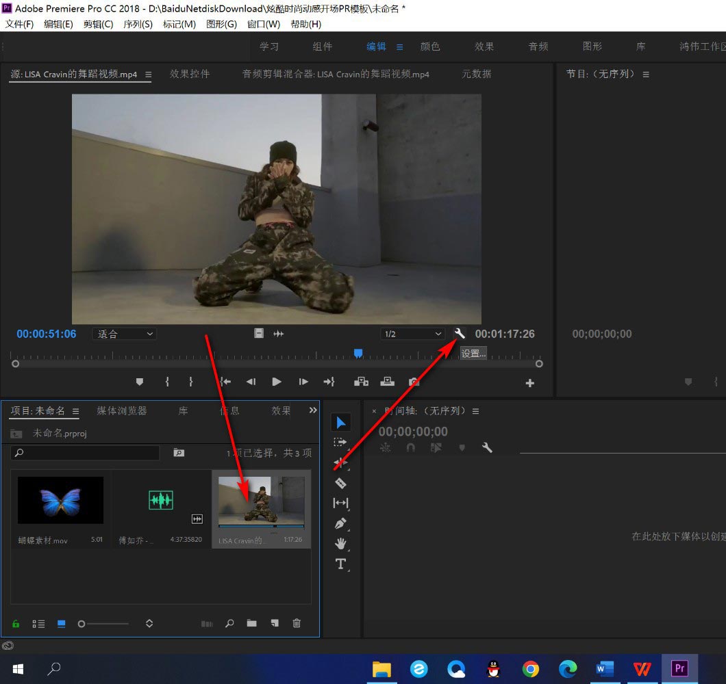
Task: Toggle the green project lock icon
Action: [x=16, y=624]
